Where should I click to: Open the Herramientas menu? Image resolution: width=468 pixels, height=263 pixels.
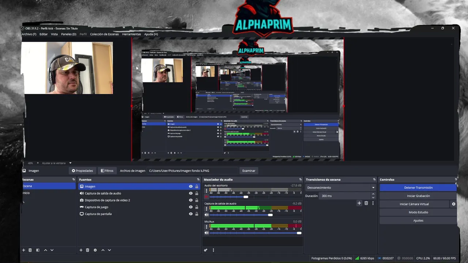pos(131,34)
